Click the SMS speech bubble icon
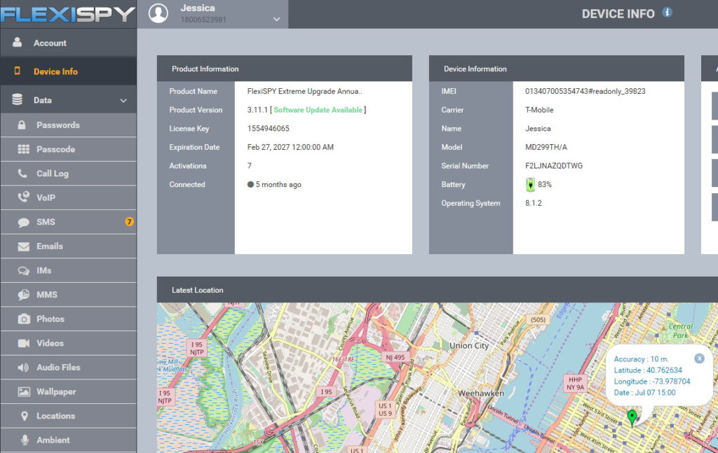718x453 pixels. coord(23,222)
